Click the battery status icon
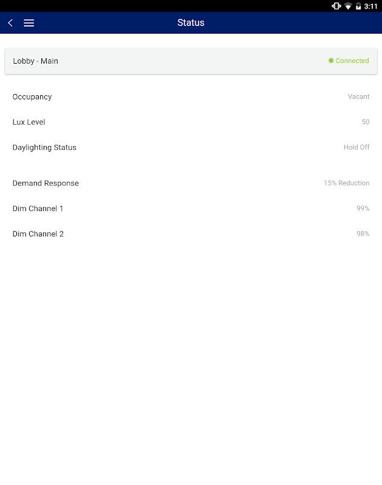The width and height of the screenshot is (382, 485). [358, 6]
